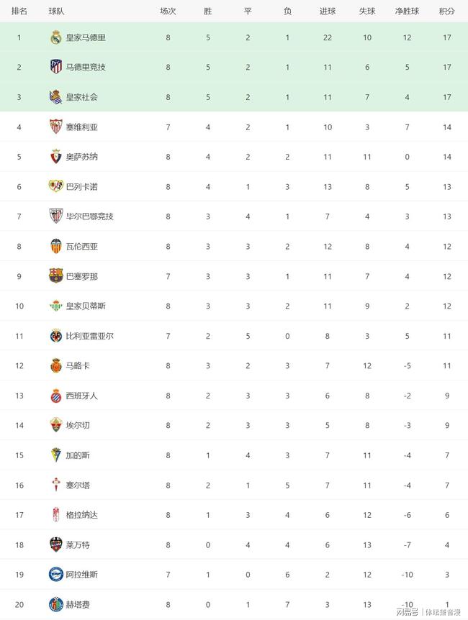Click the 净胜球 column header

407,12
